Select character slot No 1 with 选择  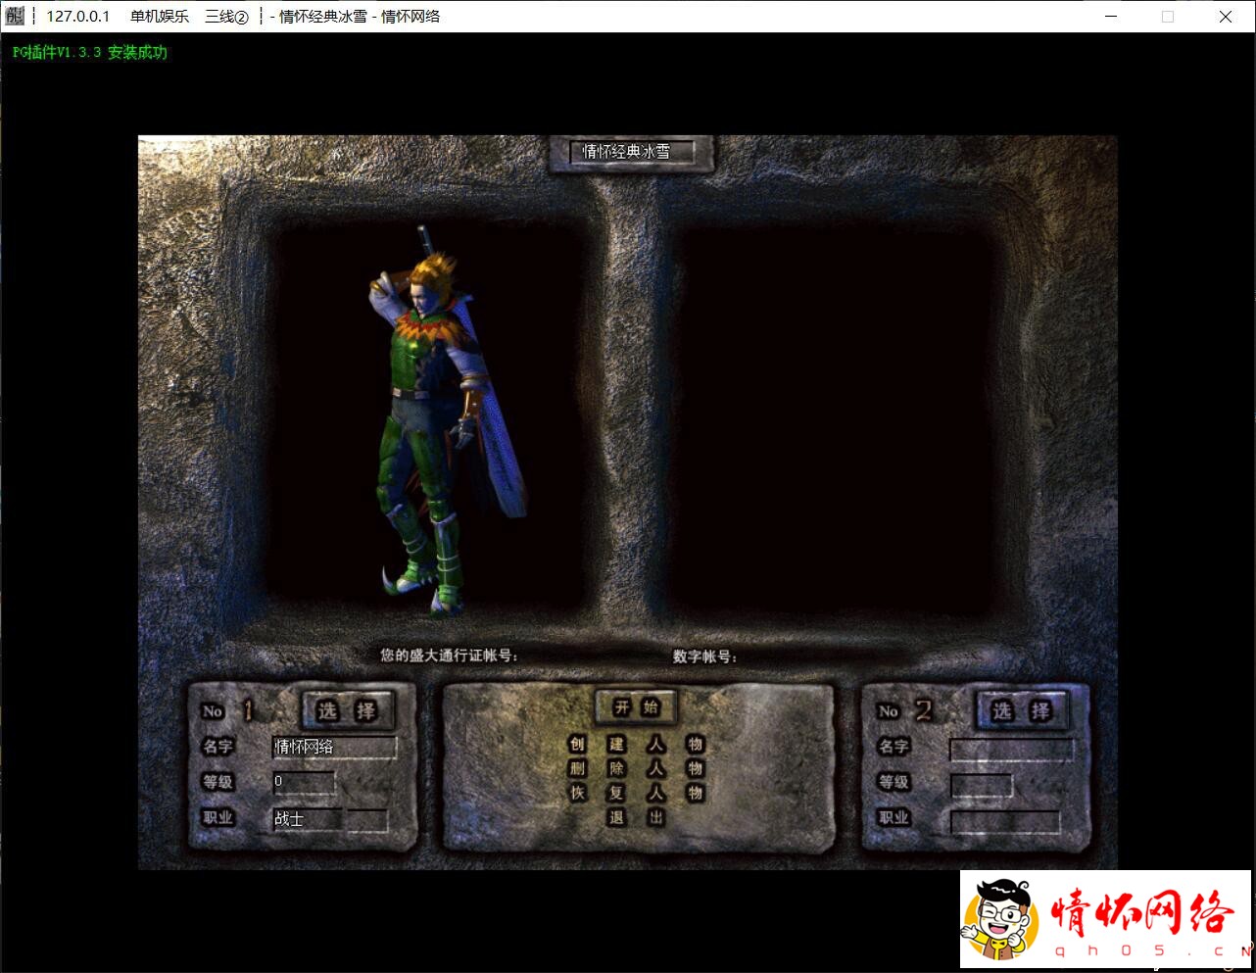coord(346,710)
